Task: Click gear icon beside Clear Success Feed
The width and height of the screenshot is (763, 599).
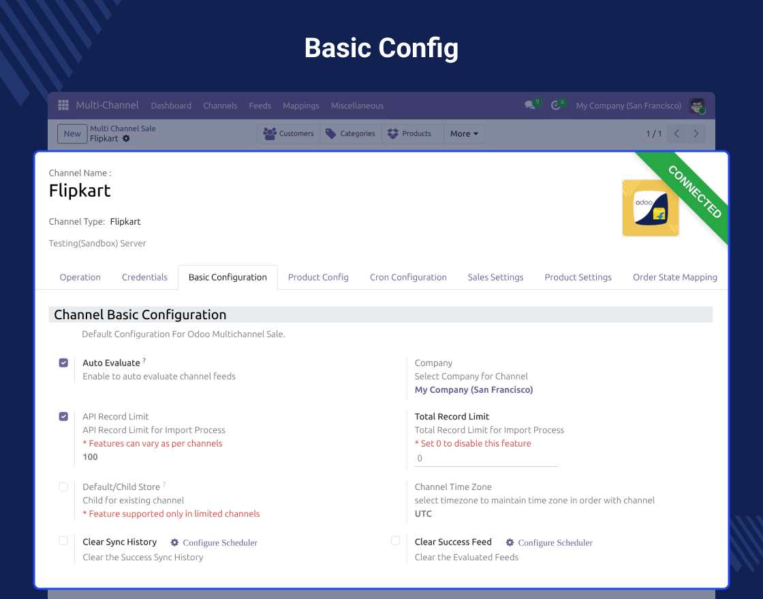Action: 510,543
